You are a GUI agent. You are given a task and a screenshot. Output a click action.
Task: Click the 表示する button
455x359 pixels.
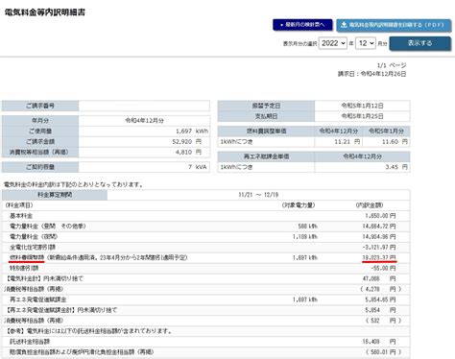click(419, 43)
